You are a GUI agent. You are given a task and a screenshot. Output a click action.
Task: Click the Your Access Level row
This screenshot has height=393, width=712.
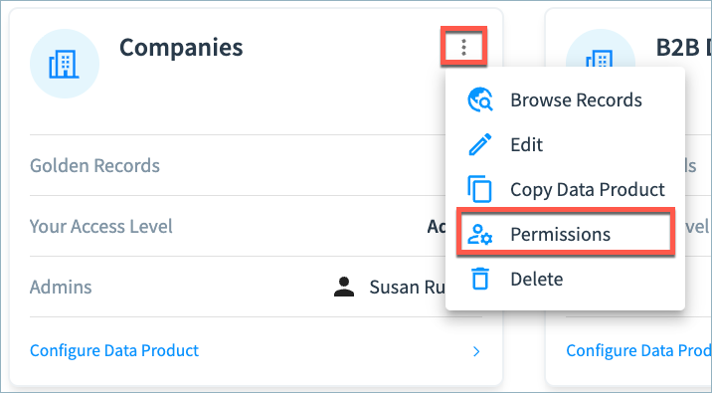(256, 226)
